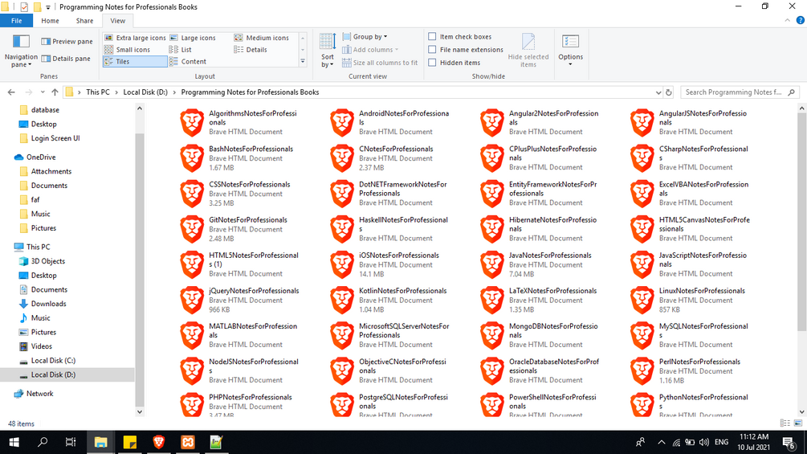Image resolution: width=807 pixels, height=454 pixels.
Task: Click the Search Programming Notes field
Action: 740,92
